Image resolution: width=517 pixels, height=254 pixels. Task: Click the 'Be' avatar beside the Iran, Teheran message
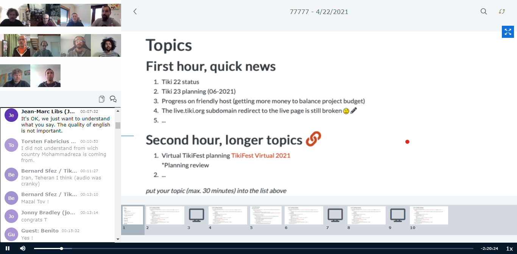click(11, 175)
